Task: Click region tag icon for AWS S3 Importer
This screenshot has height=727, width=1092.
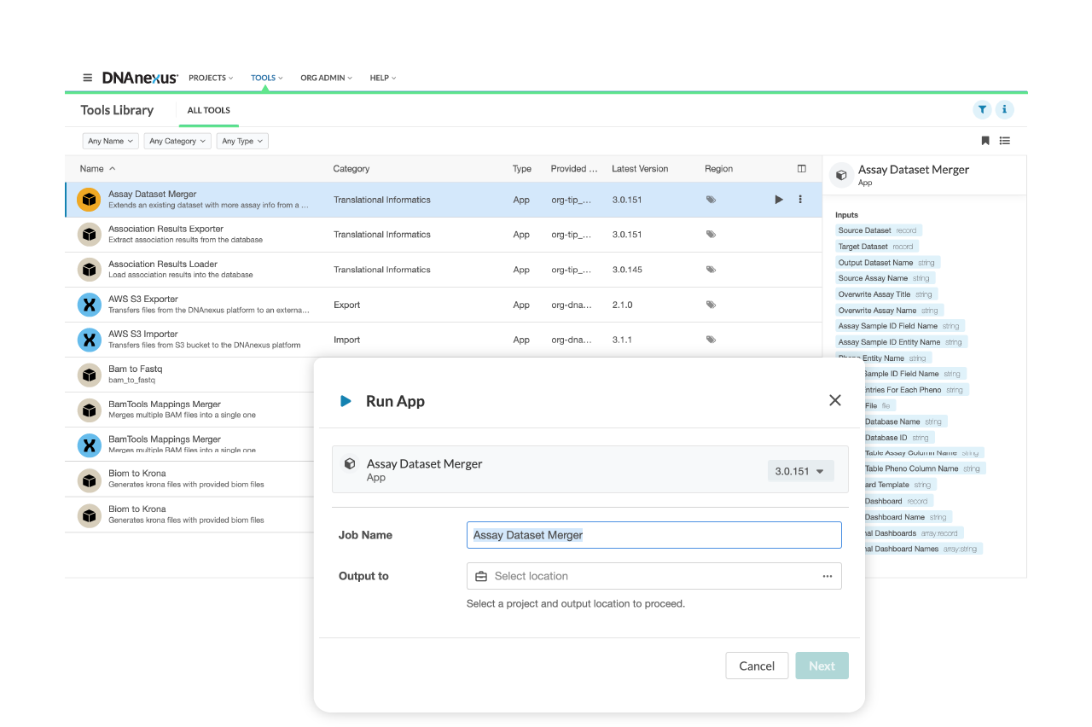Action: [711, 340]
